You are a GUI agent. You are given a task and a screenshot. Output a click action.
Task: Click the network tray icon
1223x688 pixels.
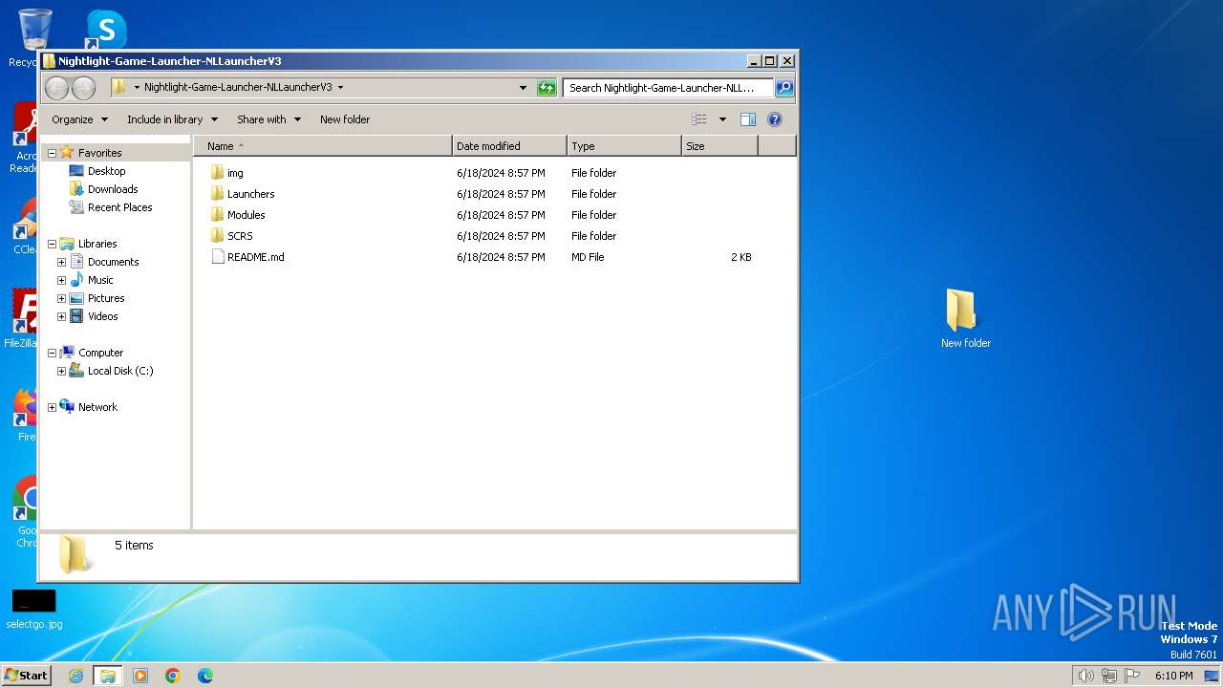click(1109, 676)
